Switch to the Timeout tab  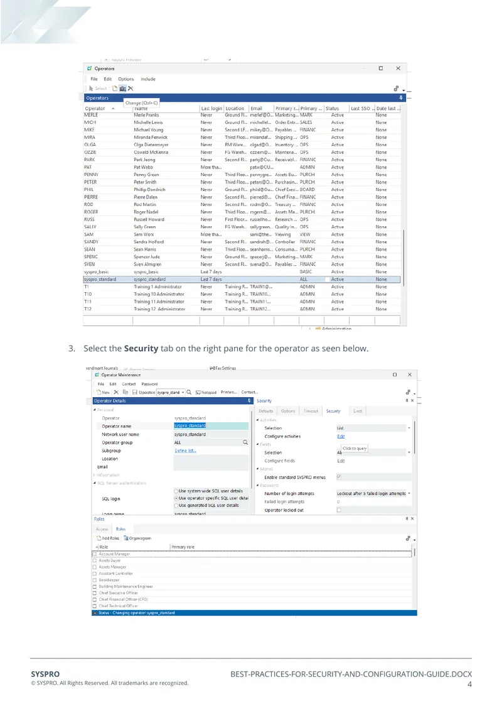(311, 411)
